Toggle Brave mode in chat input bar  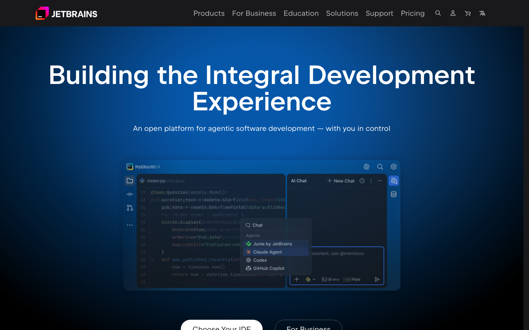331,279
